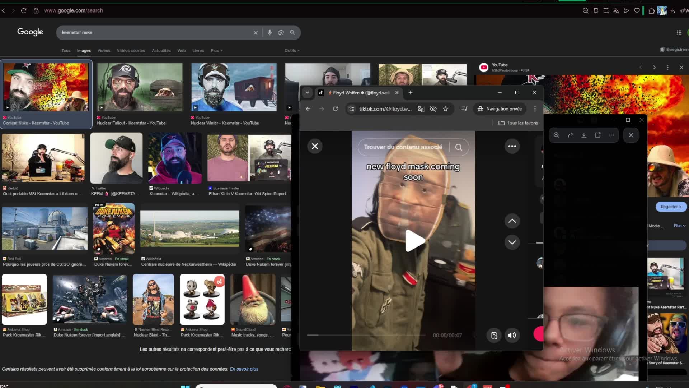689x388 pixels.
Task: Open the TikTok video three-dots options
Action: pyautogui.click(x=512, y=146)
